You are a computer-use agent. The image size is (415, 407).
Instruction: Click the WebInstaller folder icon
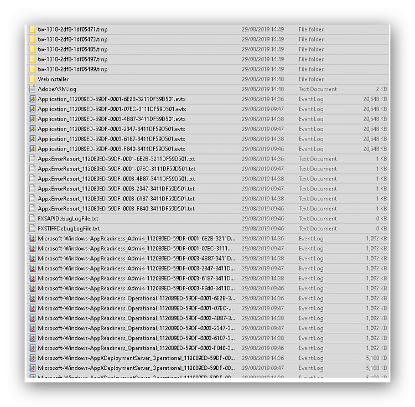point(32,79)
